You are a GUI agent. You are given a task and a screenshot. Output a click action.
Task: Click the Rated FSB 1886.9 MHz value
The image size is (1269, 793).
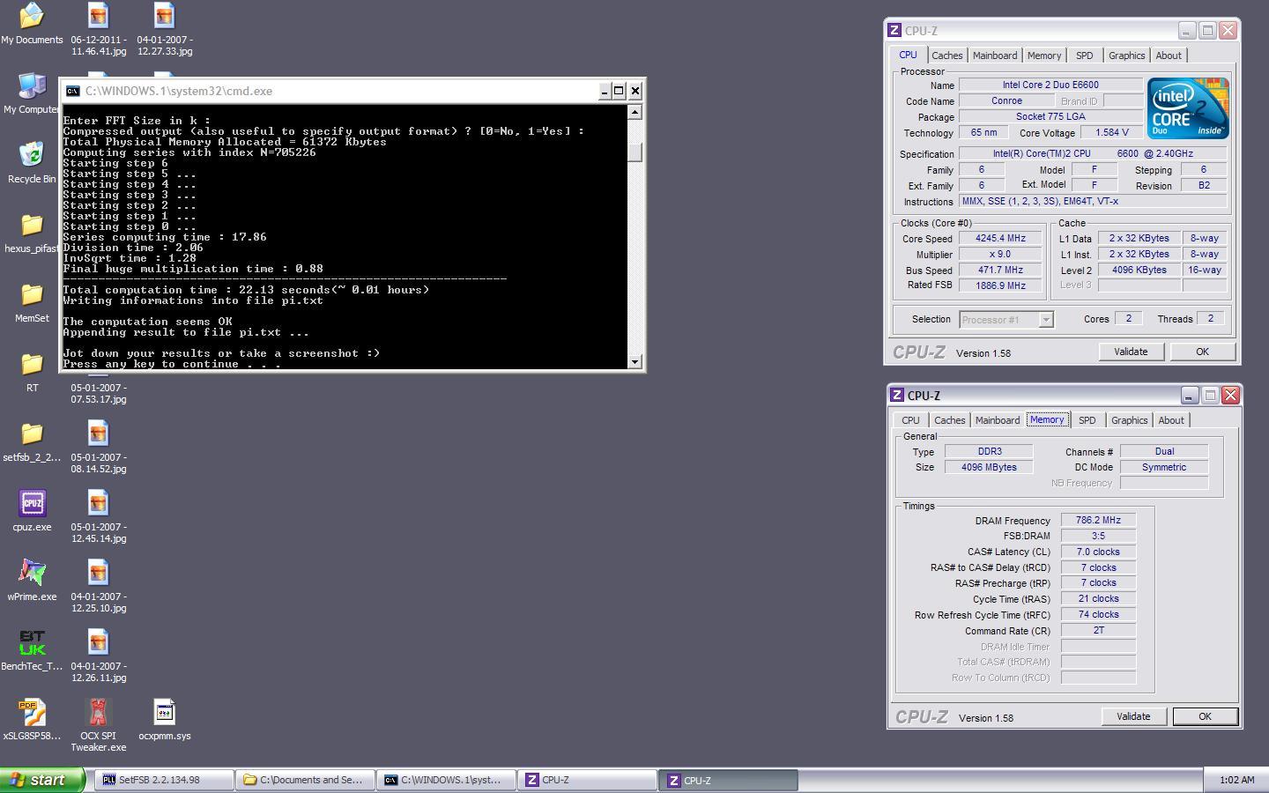(1000, 285)
